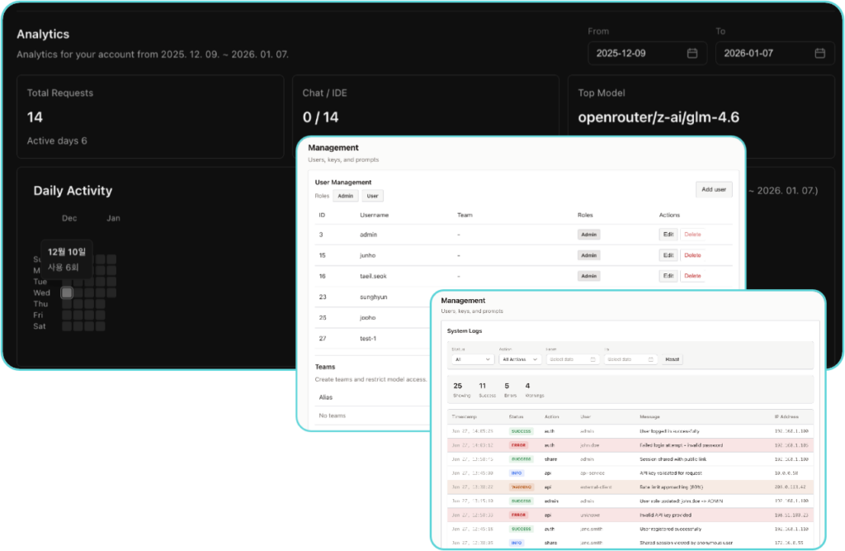Click Edit for the junho user row
Screen dimensions: 845x551
pyautogui.click(x=668, y=255)
